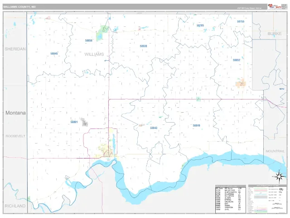Viewport: 290px width, 218px height.
Task: Select ZIP code label 58852
Action: 237,60
